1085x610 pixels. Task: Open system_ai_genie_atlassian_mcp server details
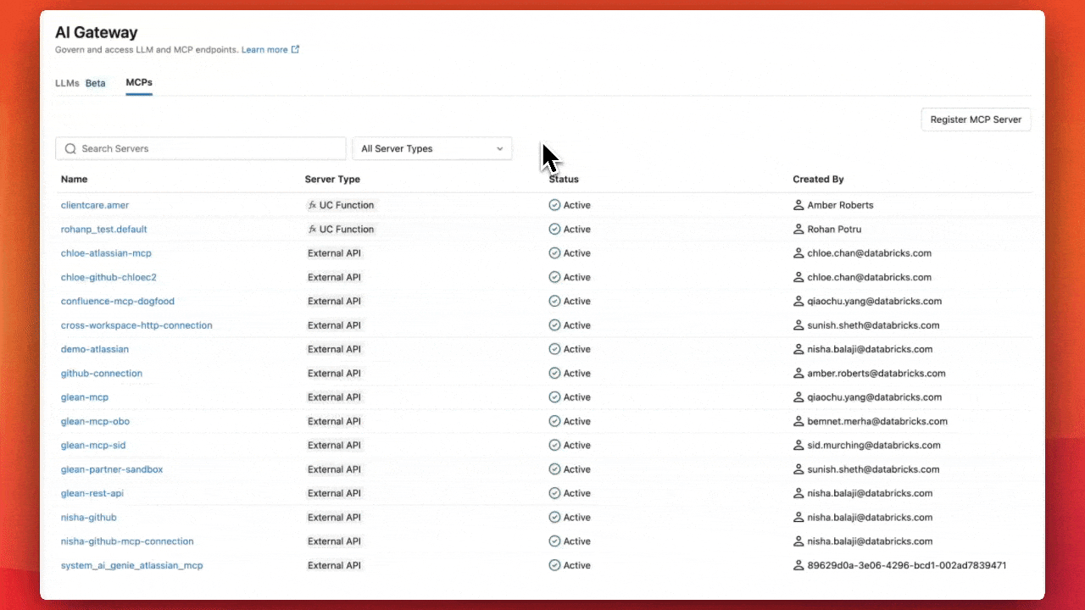point(131,566)
